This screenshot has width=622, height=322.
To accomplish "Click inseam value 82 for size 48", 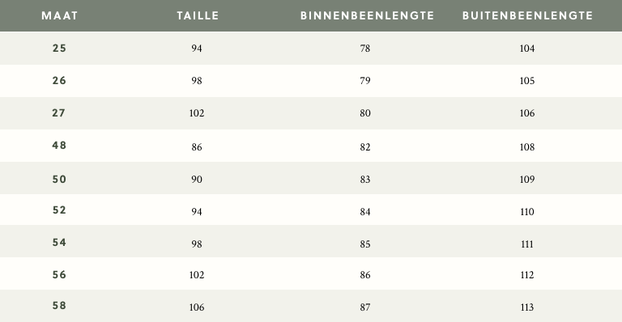I will pyautogui.click(x=365, y=147).
